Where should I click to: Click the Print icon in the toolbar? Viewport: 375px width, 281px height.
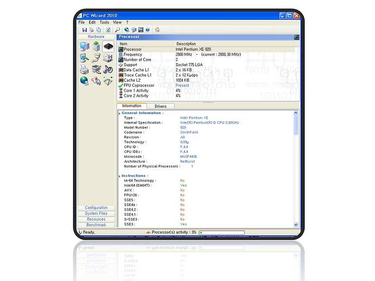point(92,30)
